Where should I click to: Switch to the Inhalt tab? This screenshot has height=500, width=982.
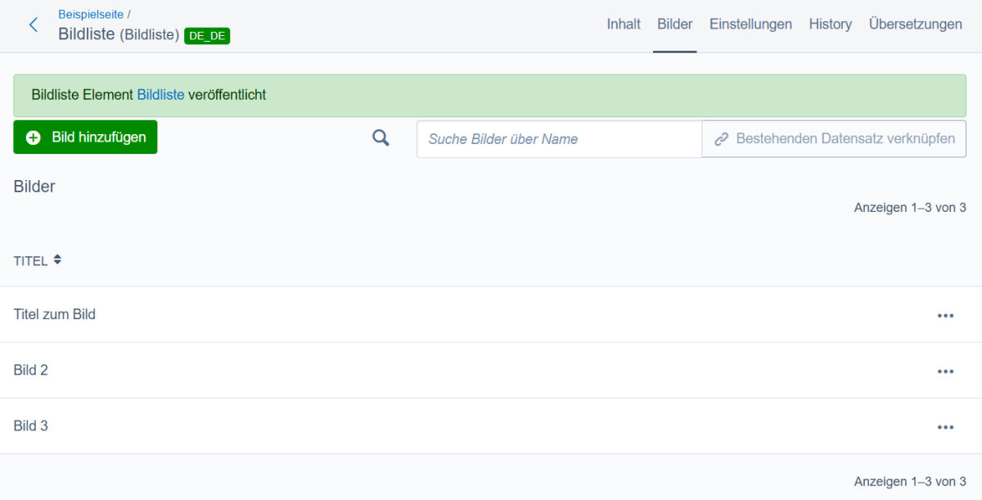pos(624,25)
